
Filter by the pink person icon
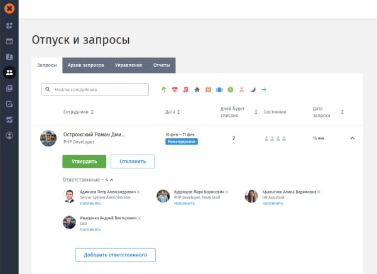(x=242, y=89)
